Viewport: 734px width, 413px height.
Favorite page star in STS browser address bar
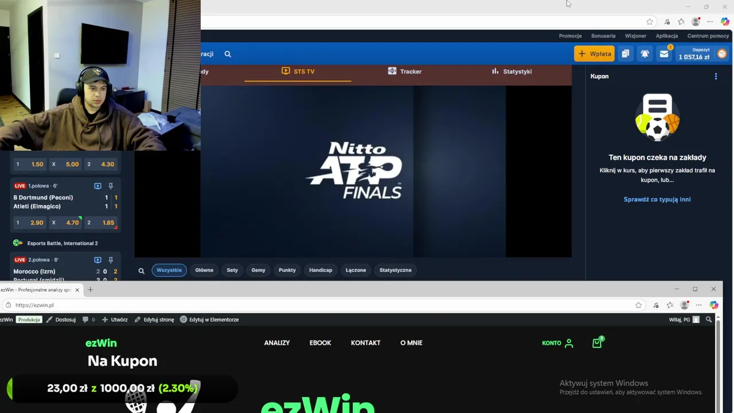click(x=650, y=22)
